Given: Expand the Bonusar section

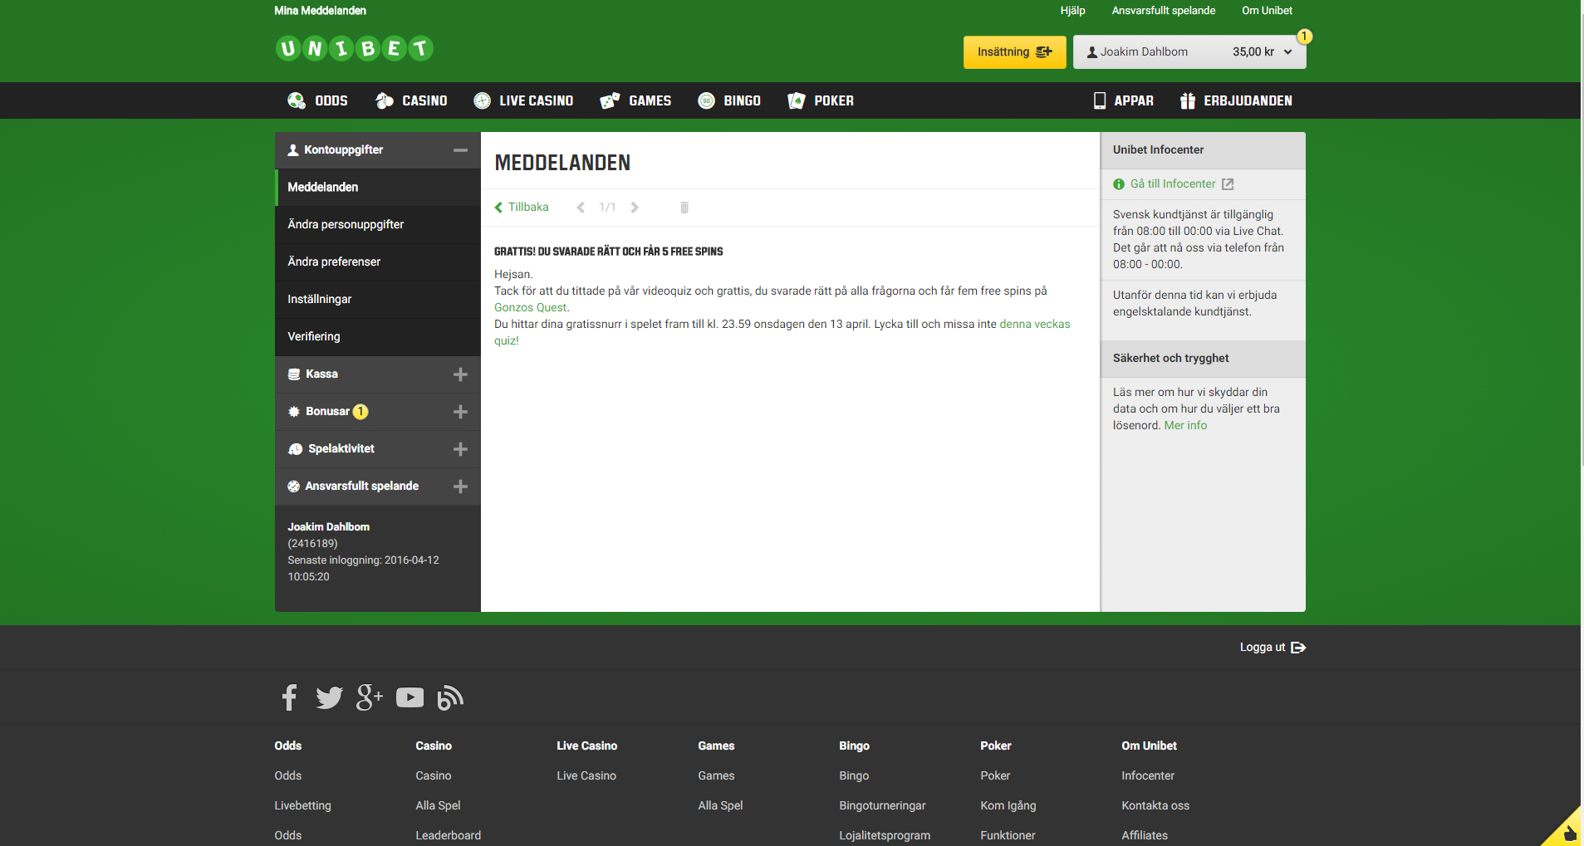Looking at the screenshot, I should coord(460,412).
